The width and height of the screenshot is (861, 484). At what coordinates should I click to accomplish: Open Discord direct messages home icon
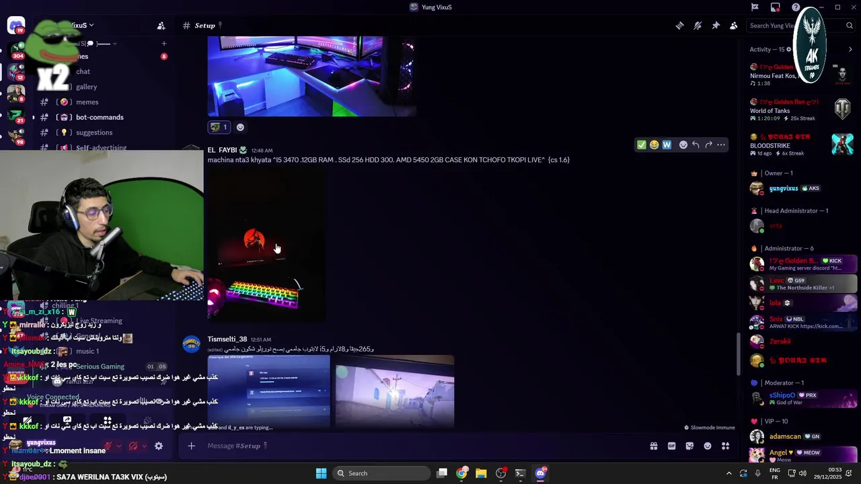click(x=15, y=26)
